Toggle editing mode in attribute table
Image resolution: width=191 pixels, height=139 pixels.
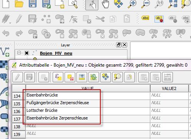tap(18, 77)
